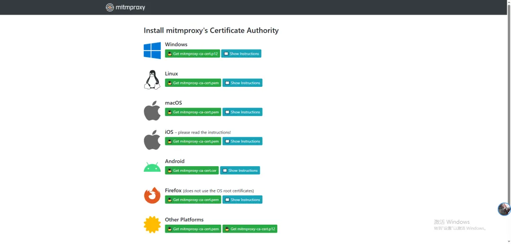
Task: Download the Linux mitmproxy-ca-cert.pem
Action: (x=193, y=83)
